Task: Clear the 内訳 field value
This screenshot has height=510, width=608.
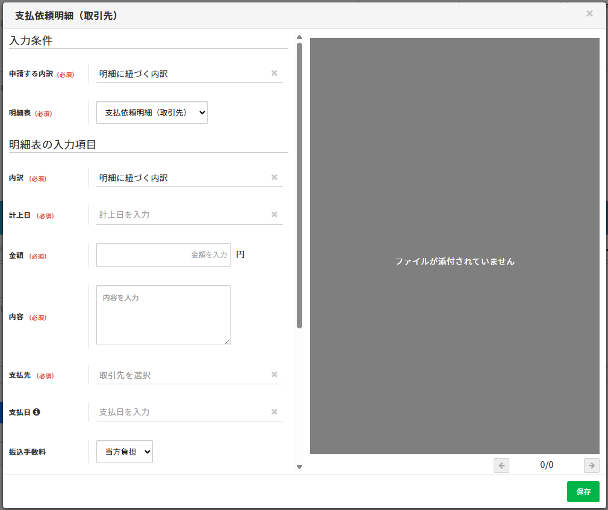Action: click(274, 176)
